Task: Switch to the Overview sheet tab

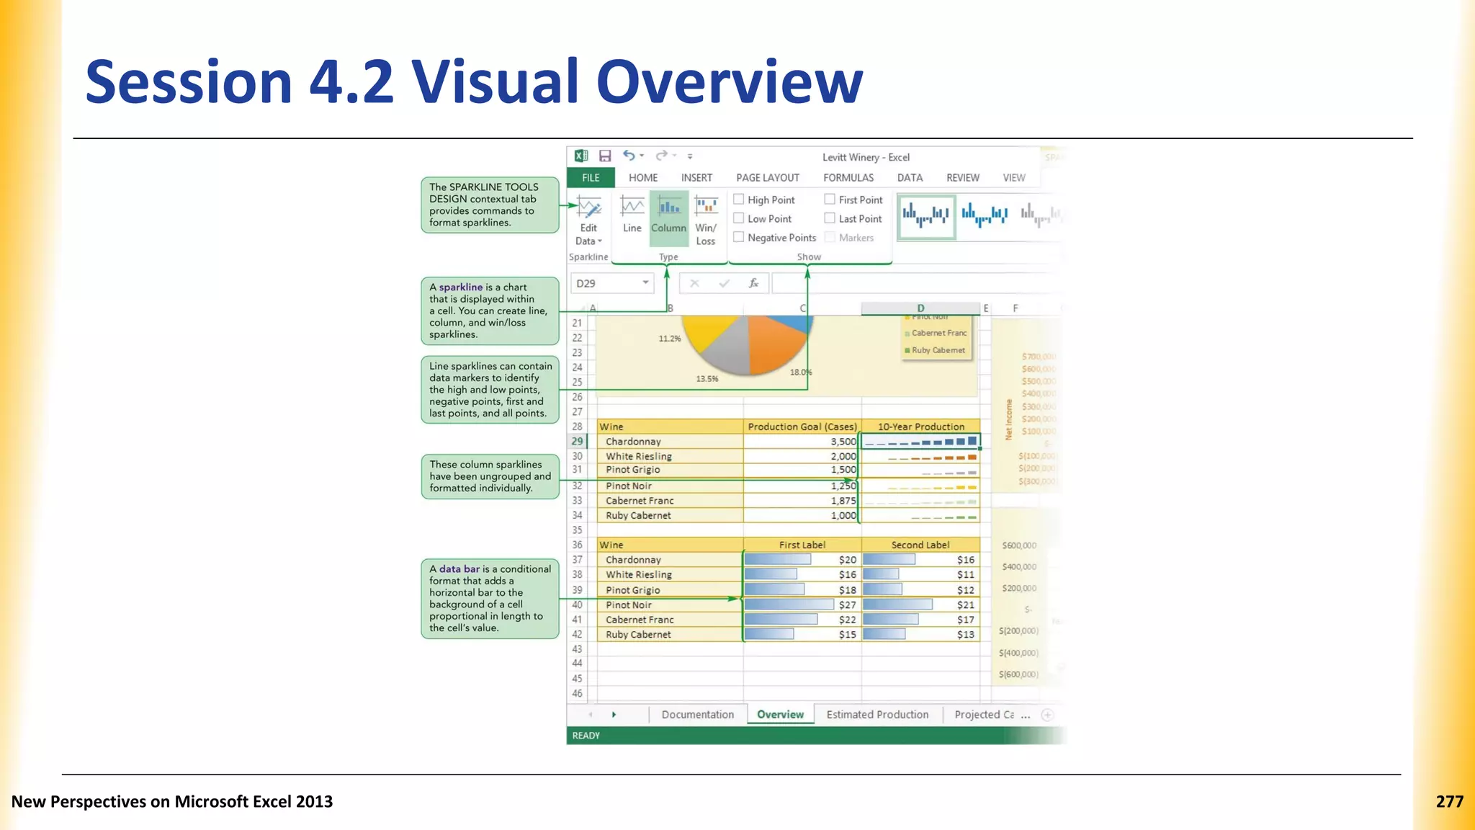Action: (780, 714)
